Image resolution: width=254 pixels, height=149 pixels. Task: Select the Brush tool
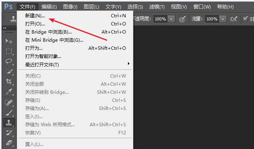[x=9, y=113]
